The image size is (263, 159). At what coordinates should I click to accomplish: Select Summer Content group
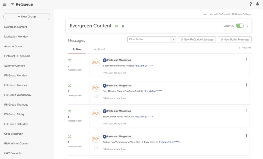(x=15, y=66)
